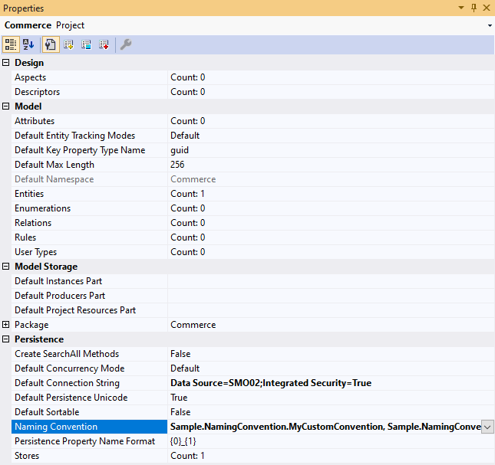Image resolution: width=495 pixels, height=465 pixels.
Task: Select the Default Producers Part label
Action: click(x=60, y=296)
